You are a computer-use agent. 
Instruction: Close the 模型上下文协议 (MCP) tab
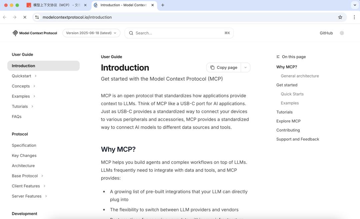(85, 5)
